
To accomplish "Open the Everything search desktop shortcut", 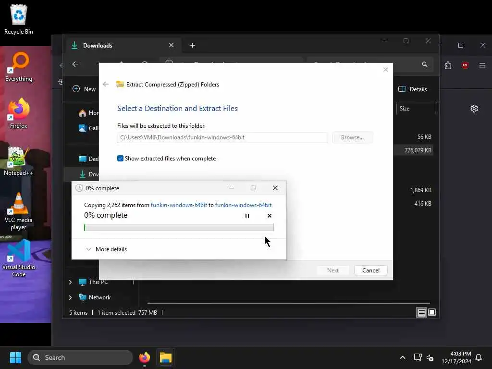I will coord(19,67).
